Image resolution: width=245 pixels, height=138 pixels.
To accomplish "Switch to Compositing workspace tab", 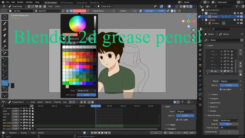I will point(81,3).
